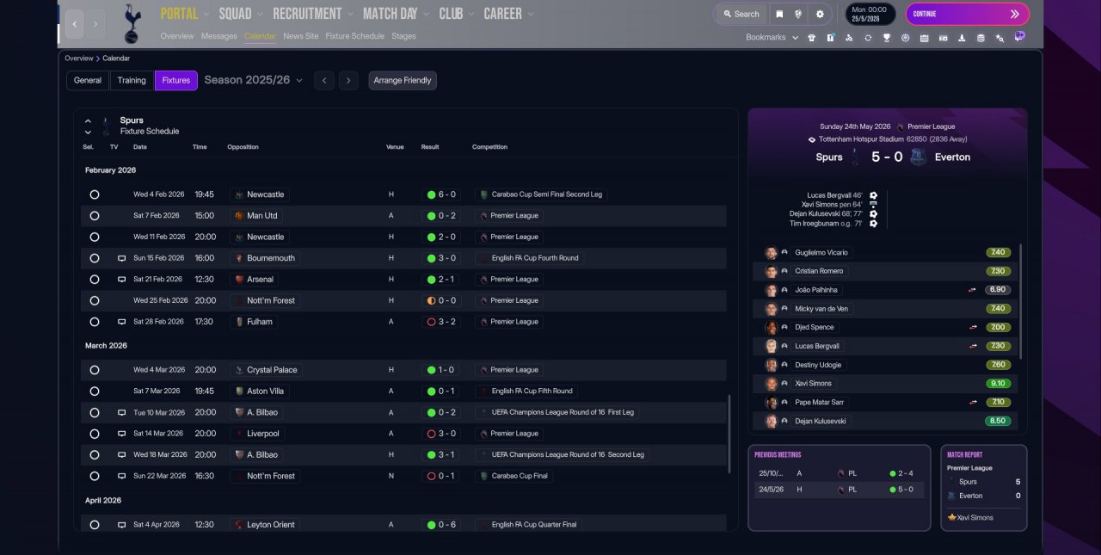Open the Stages sub-menu item
Viewport: 1101px width, 555px height.
(x=403, y=36)
